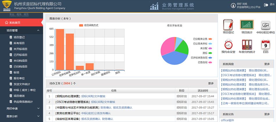Expand the 图表分析 sidebar section
This screenshot has width=276, height=122.
click(x=38, y=116)
